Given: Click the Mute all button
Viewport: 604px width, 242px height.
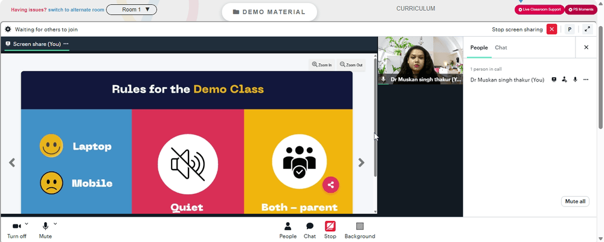Looking at the screenshot, I should (x=575, y=201).
